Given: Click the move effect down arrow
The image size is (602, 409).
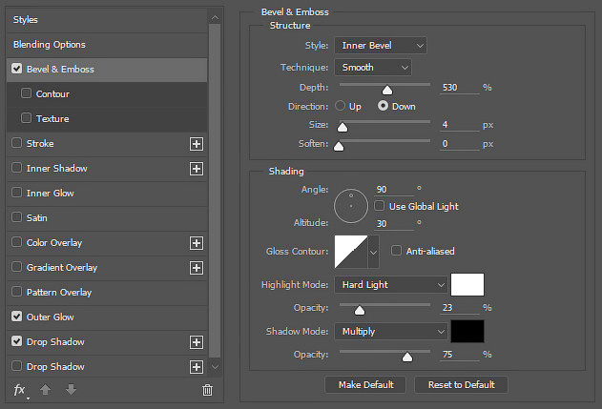Looking at the screenshot, I should point(71,390).
